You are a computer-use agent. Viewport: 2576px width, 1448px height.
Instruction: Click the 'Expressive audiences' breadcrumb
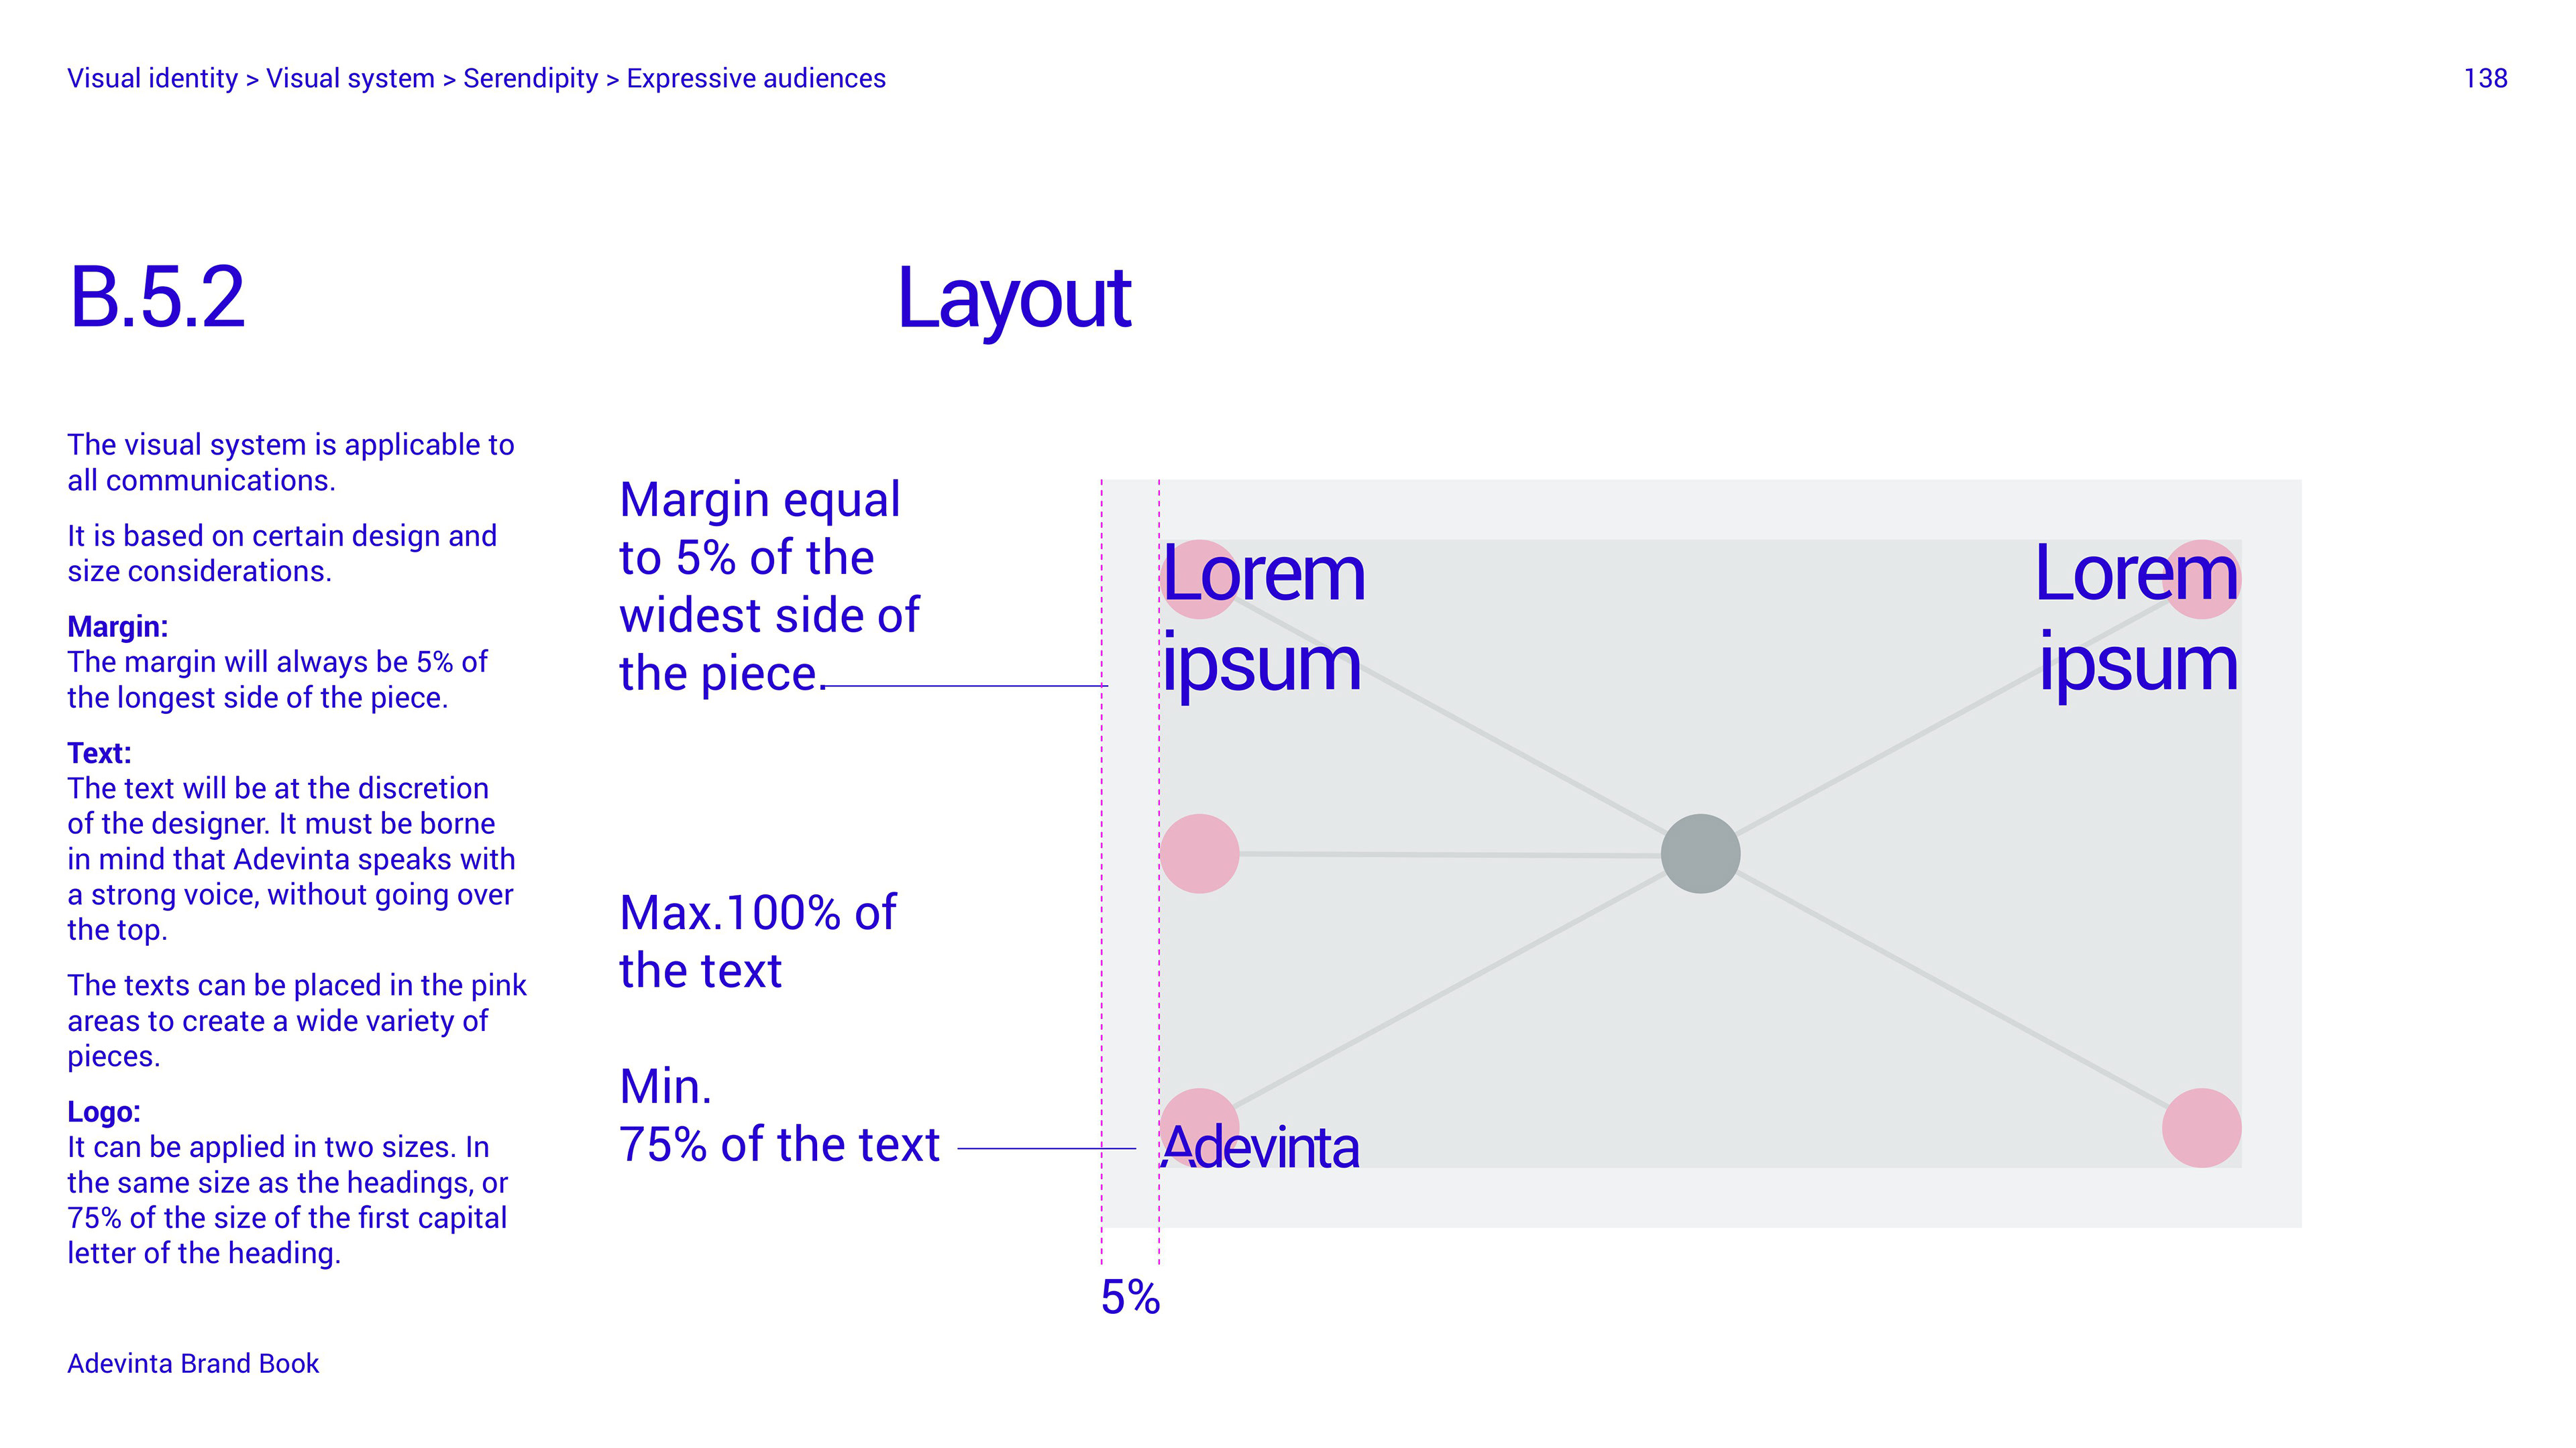coord(756,78)
